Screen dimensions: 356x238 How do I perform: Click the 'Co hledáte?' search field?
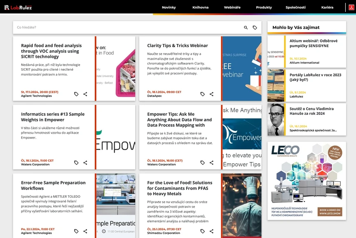[124, 28]
